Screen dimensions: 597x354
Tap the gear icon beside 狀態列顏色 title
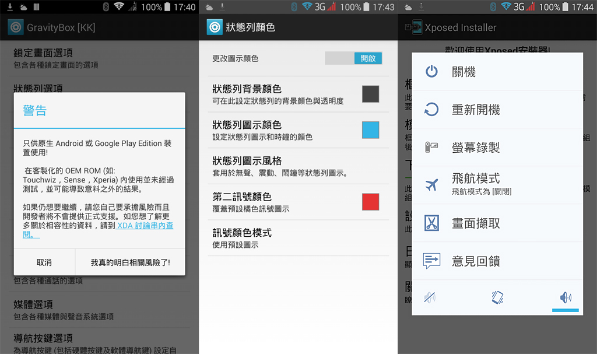tap(215, 27)
